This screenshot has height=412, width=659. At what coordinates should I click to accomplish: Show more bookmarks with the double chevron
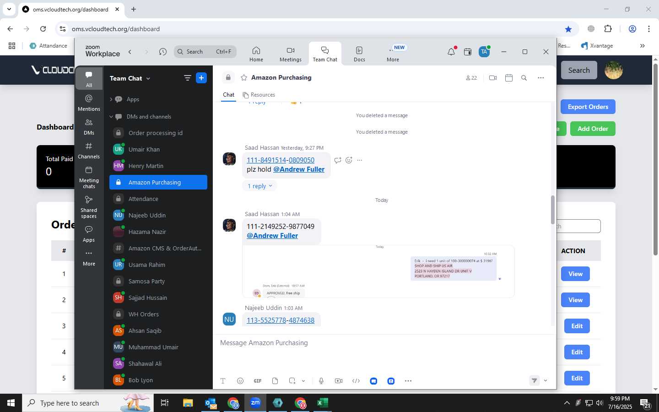click(643, 46)
